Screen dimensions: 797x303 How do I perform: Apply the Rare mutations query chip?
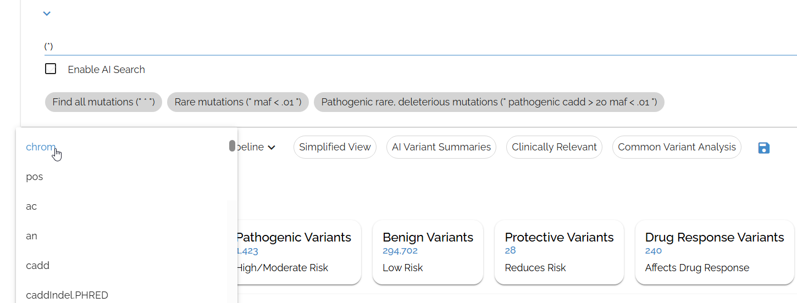pyautogui.click(x=238, y=102)
